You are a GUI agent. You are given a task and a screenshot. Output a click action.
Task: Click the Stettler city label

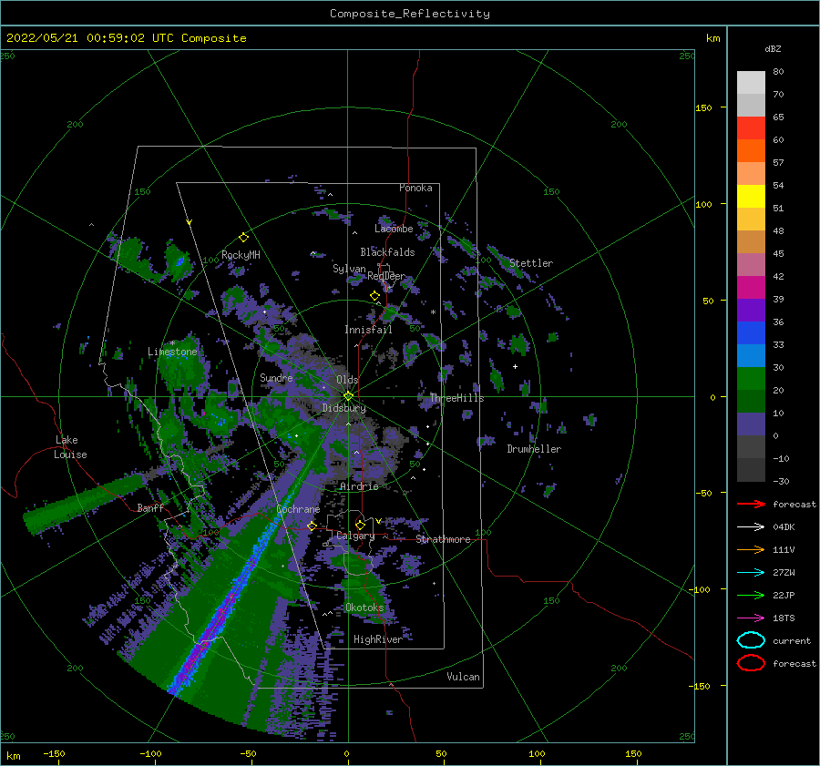pyautogui.click(x=531, y=263)
